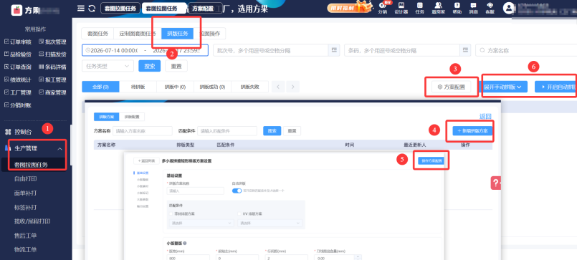This screenshot has height=260, width=577.
Task: Open 任务 icon in top bar
Action: click(420, 8)
